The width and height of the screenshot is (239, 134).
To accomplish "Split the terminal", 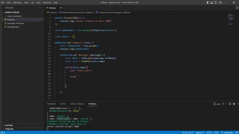I will coord(230,104).
